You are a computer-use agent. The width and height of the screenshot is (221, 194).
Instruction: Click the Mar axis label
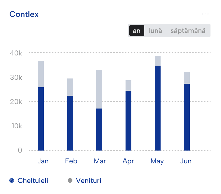tap(100, 161)
